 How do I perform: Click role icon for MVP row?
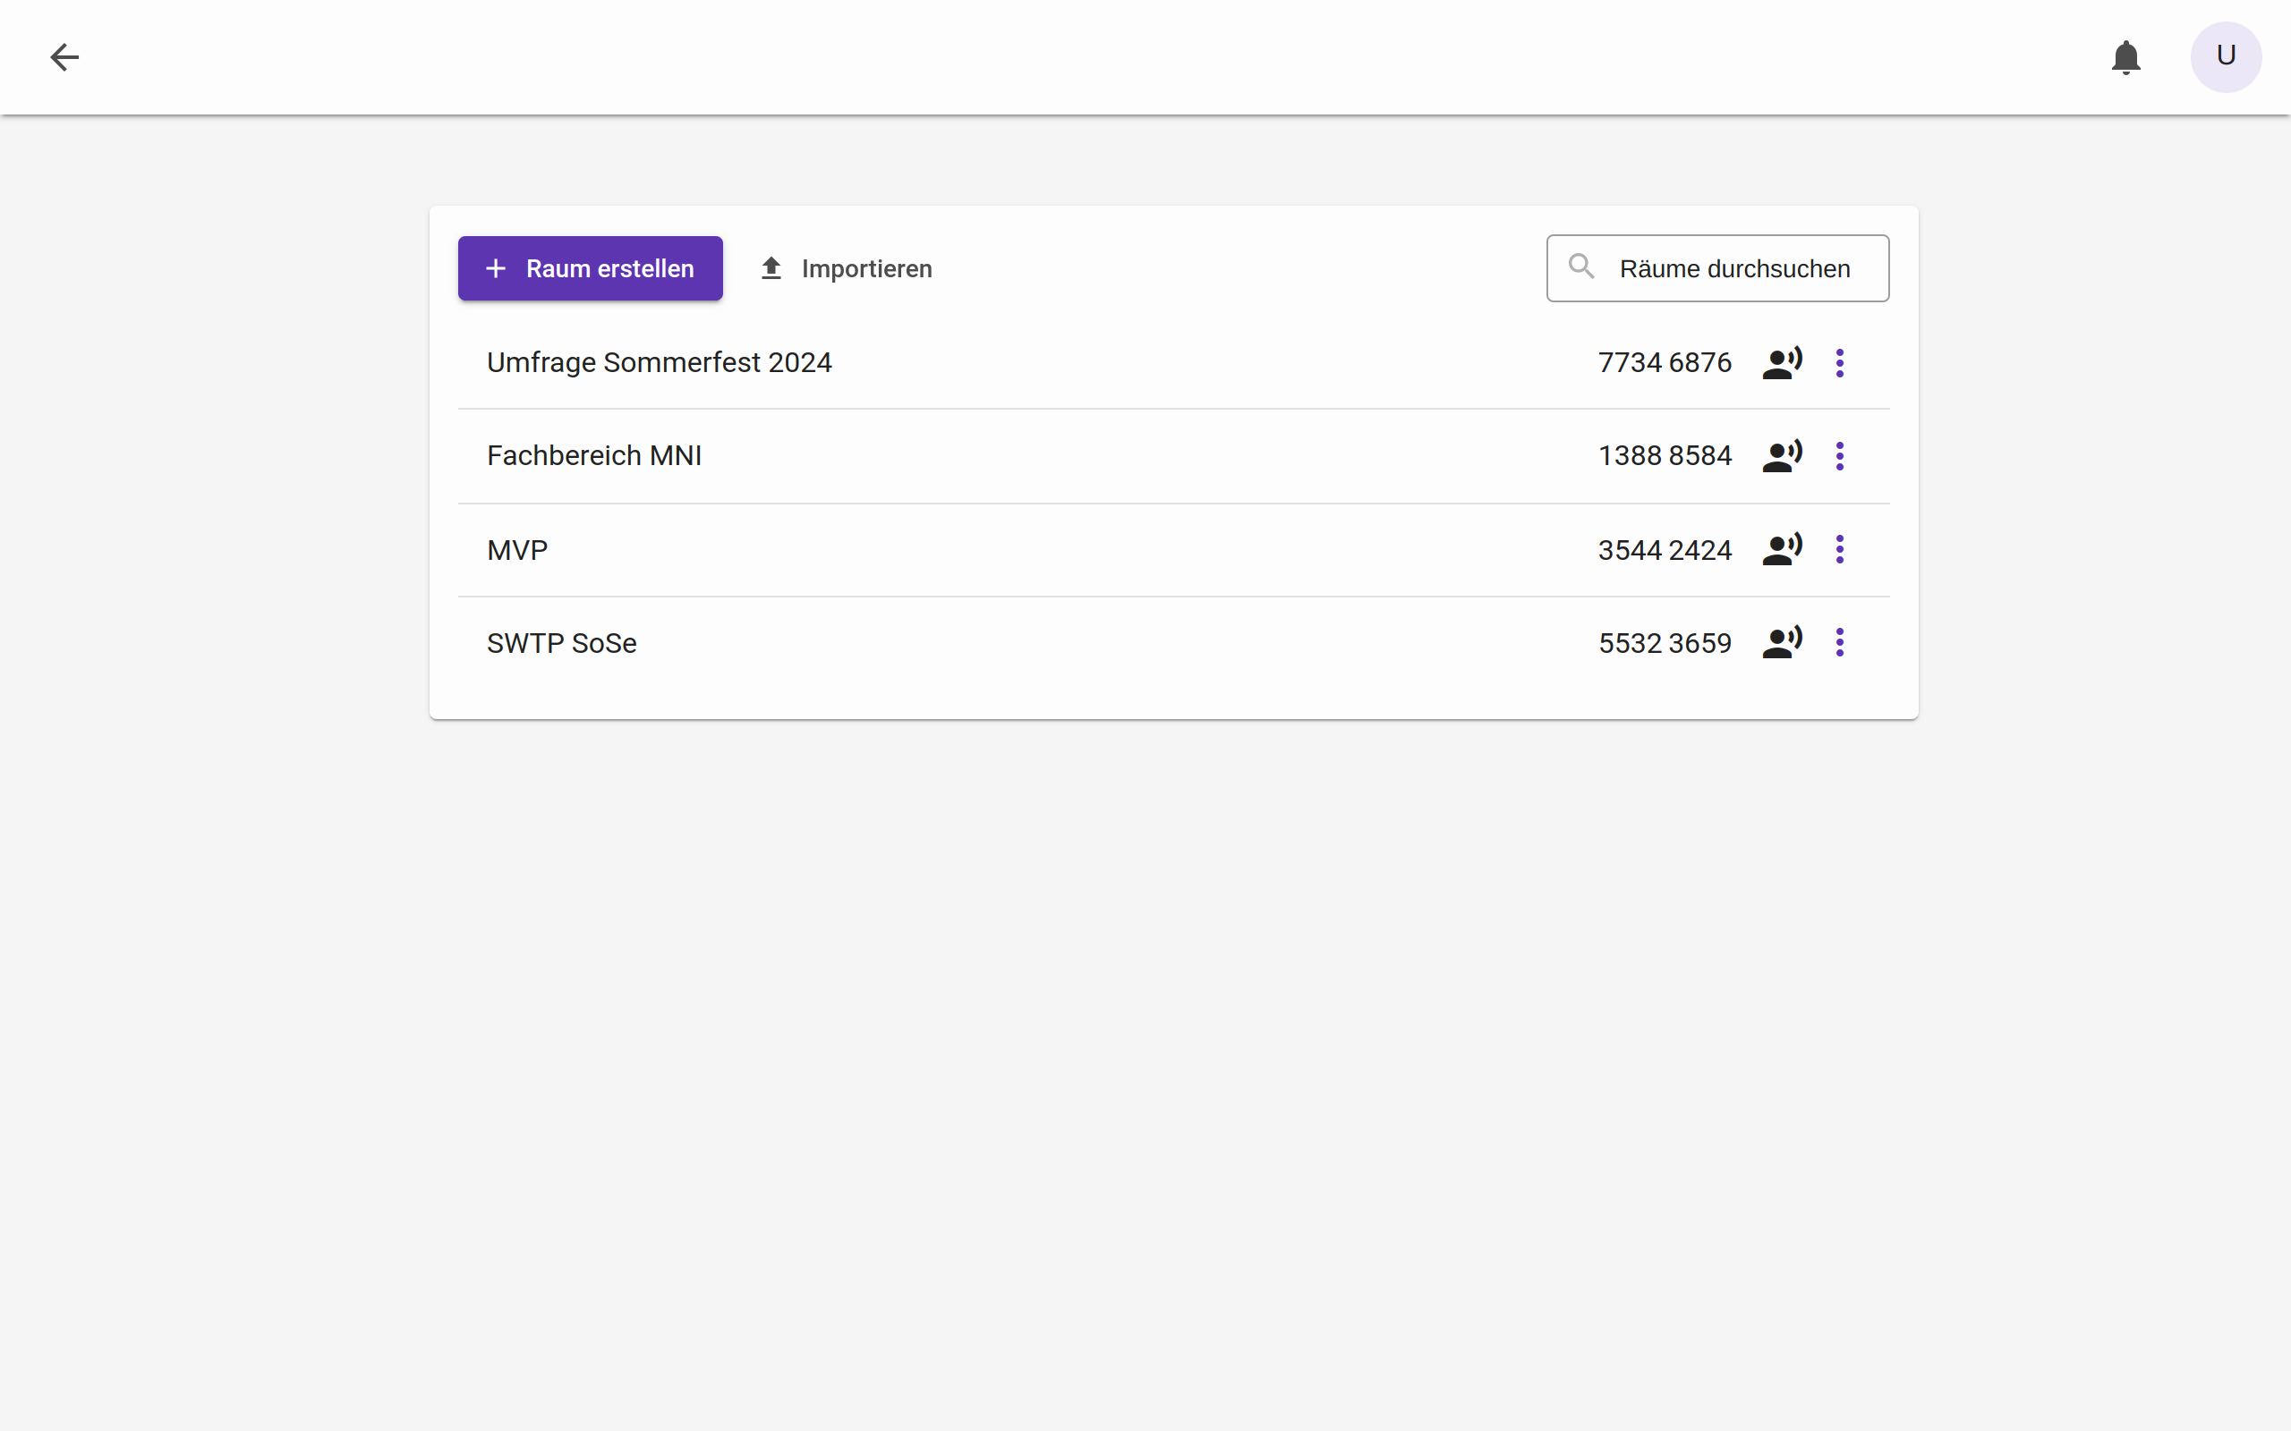click(1782, 550)
